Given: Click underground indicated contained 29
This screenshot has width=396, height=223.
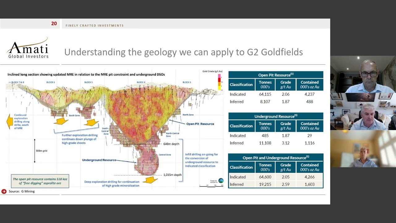Looking at the screenshot, I should [309, 136].
